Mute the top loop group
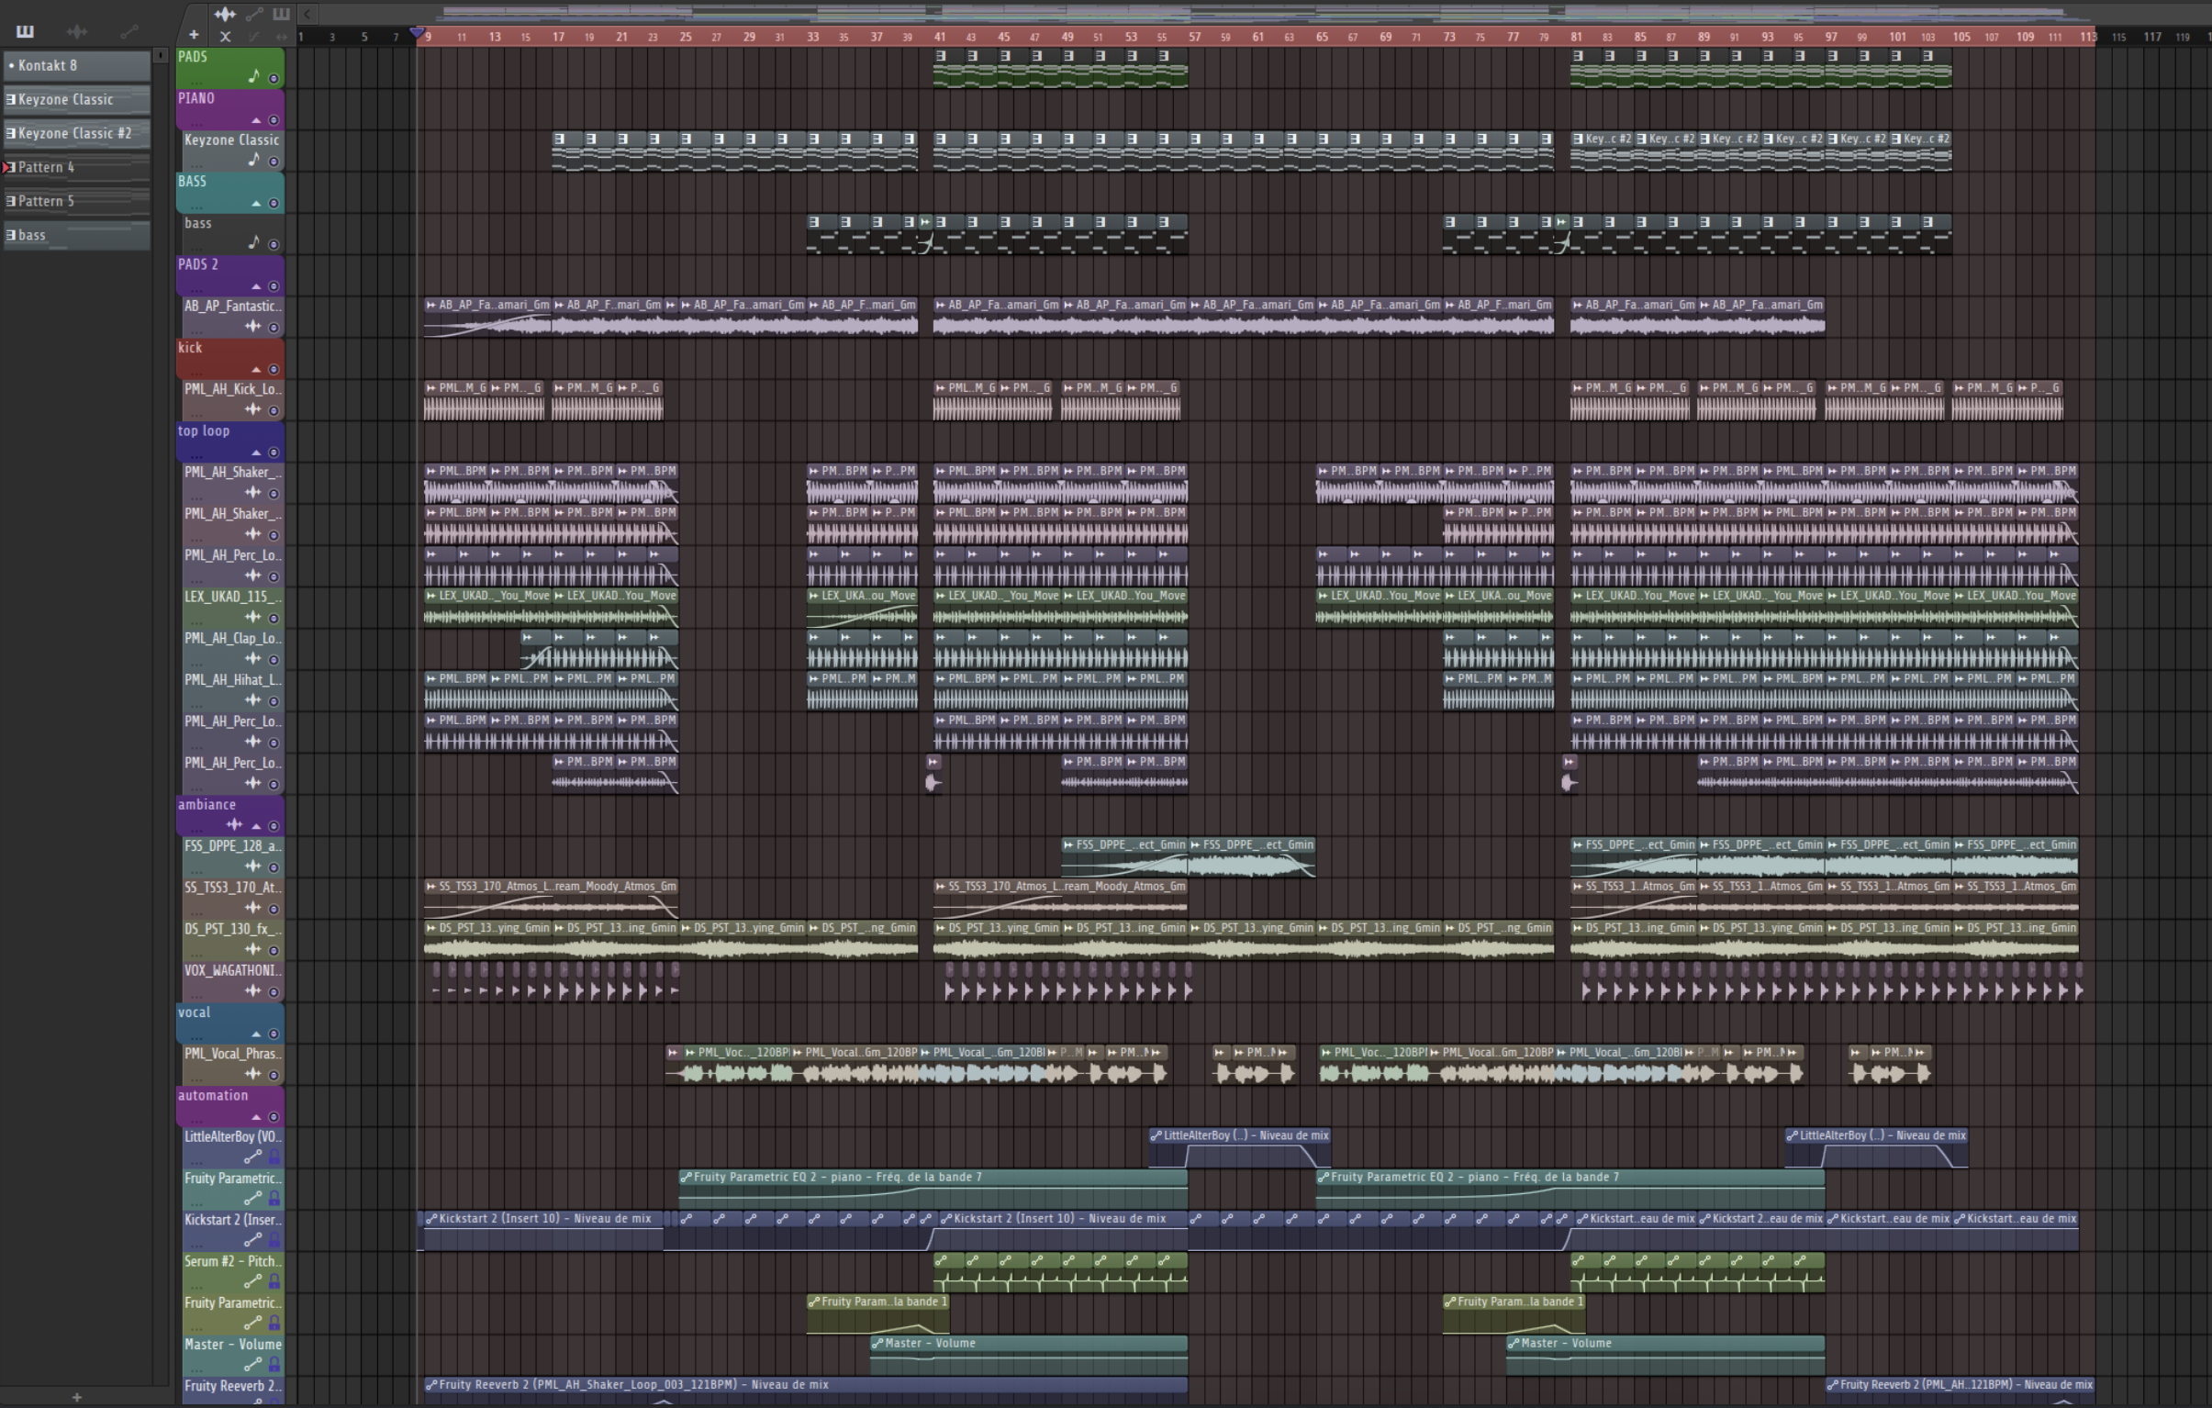 pyautogui.click(x=274, y=453)
